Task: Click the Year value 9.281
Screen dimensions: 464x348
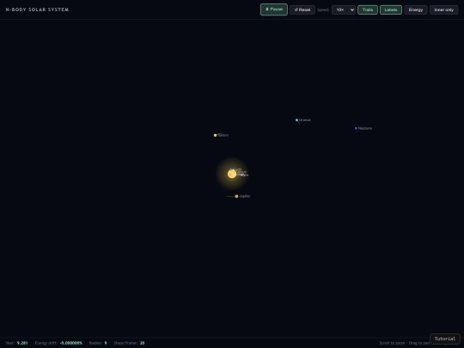Action: (x=22, y=343)
